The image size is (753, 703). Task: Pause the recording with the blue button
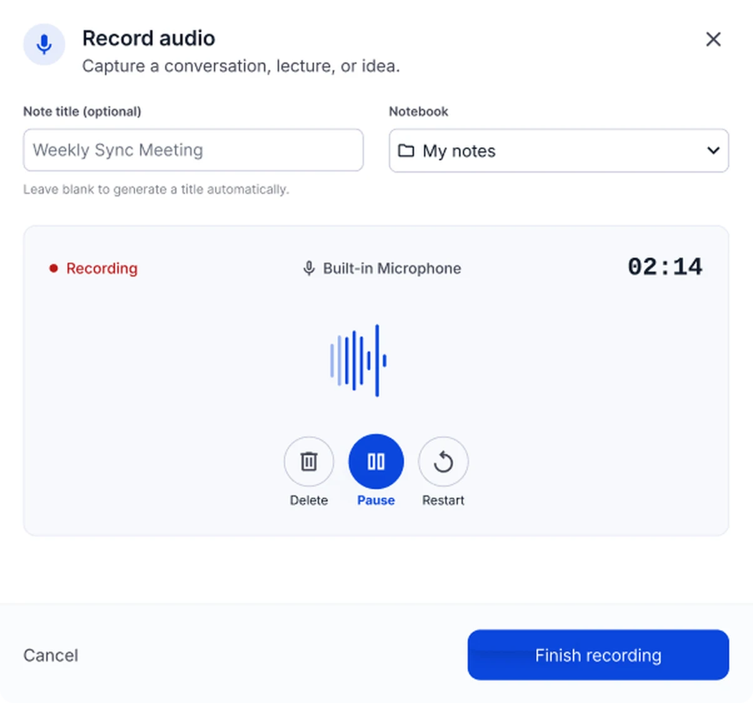[x=376, y=462]
